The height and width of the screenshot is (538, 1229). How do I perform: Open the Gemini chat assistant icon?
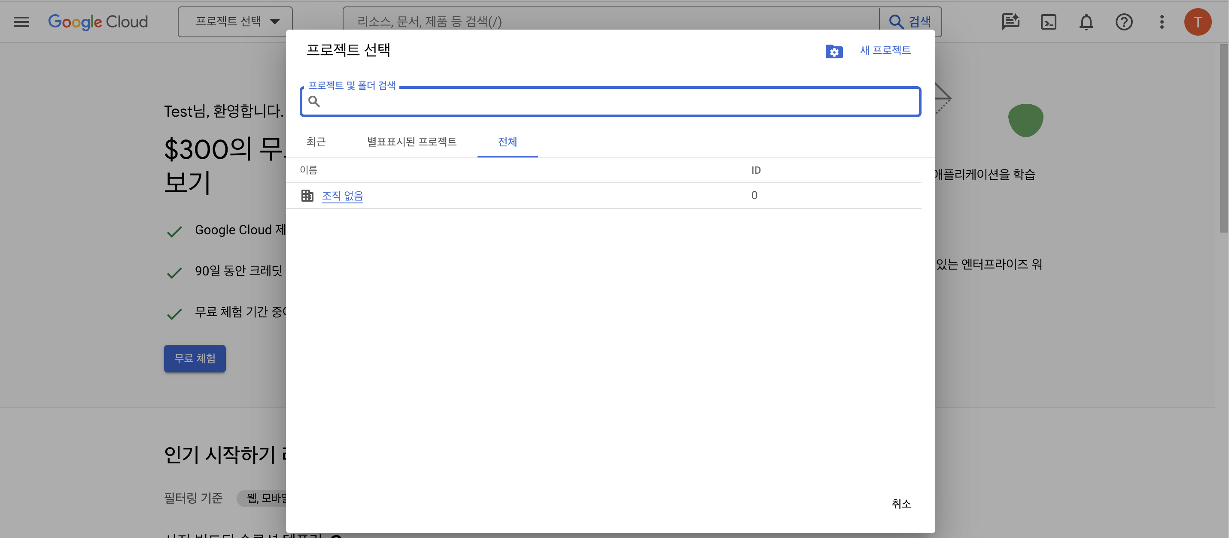click(1010, 22)
